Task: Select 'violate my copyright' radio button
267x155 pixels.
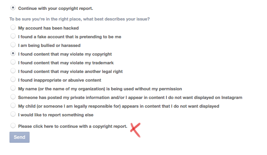Action: (x=13, y=53)
